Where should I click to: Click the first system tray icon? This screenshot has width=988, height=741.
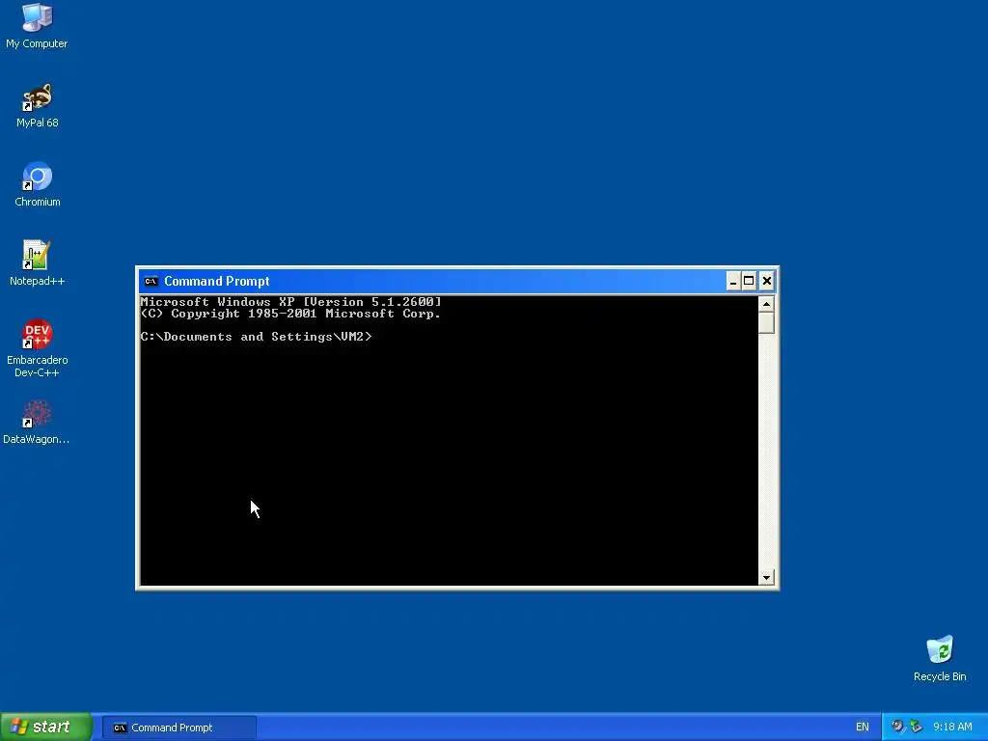897,727
